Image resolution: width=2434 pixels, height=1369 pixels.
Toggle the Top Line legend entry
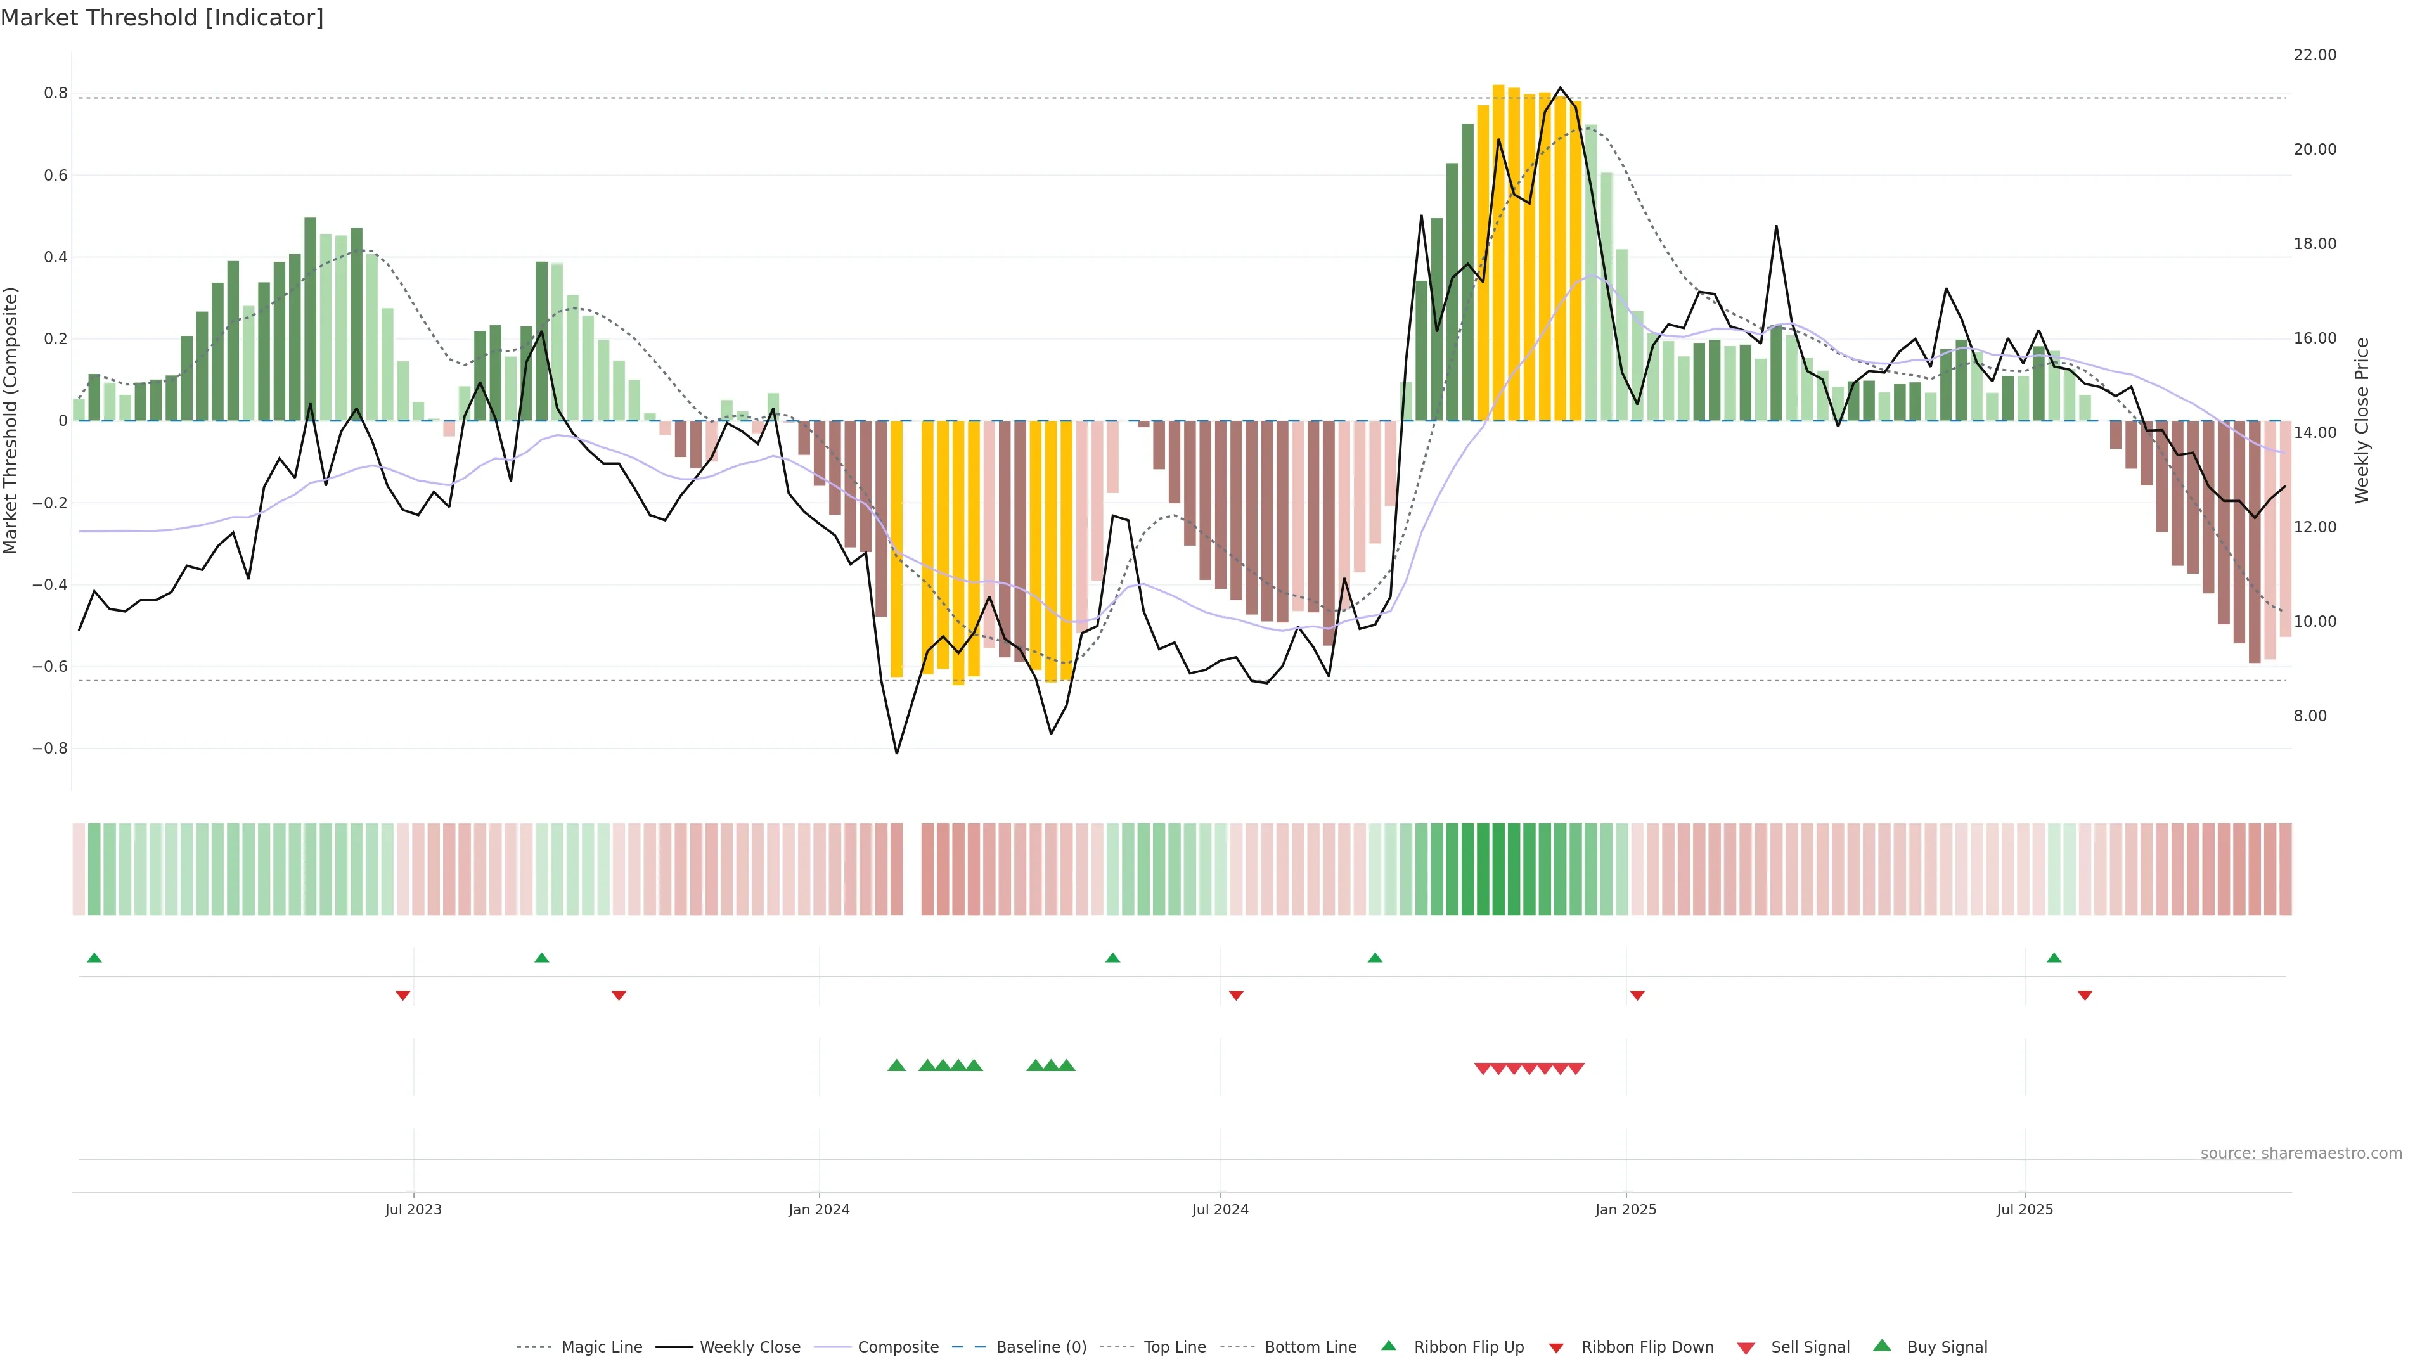click(1175, 1347)
